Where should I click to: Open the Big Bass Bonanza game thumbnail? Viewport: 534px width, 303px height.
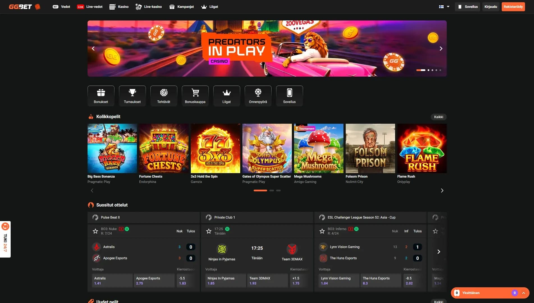click(x=112, y=148)
